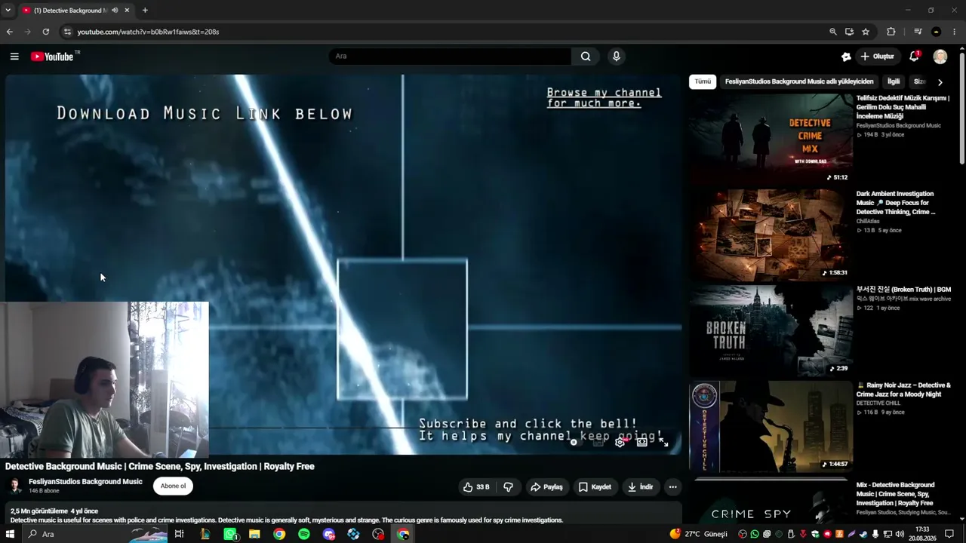This screenshot has width=966, height=543.
Task: Bookmark this page with the star icon
Action: point(866,32)
